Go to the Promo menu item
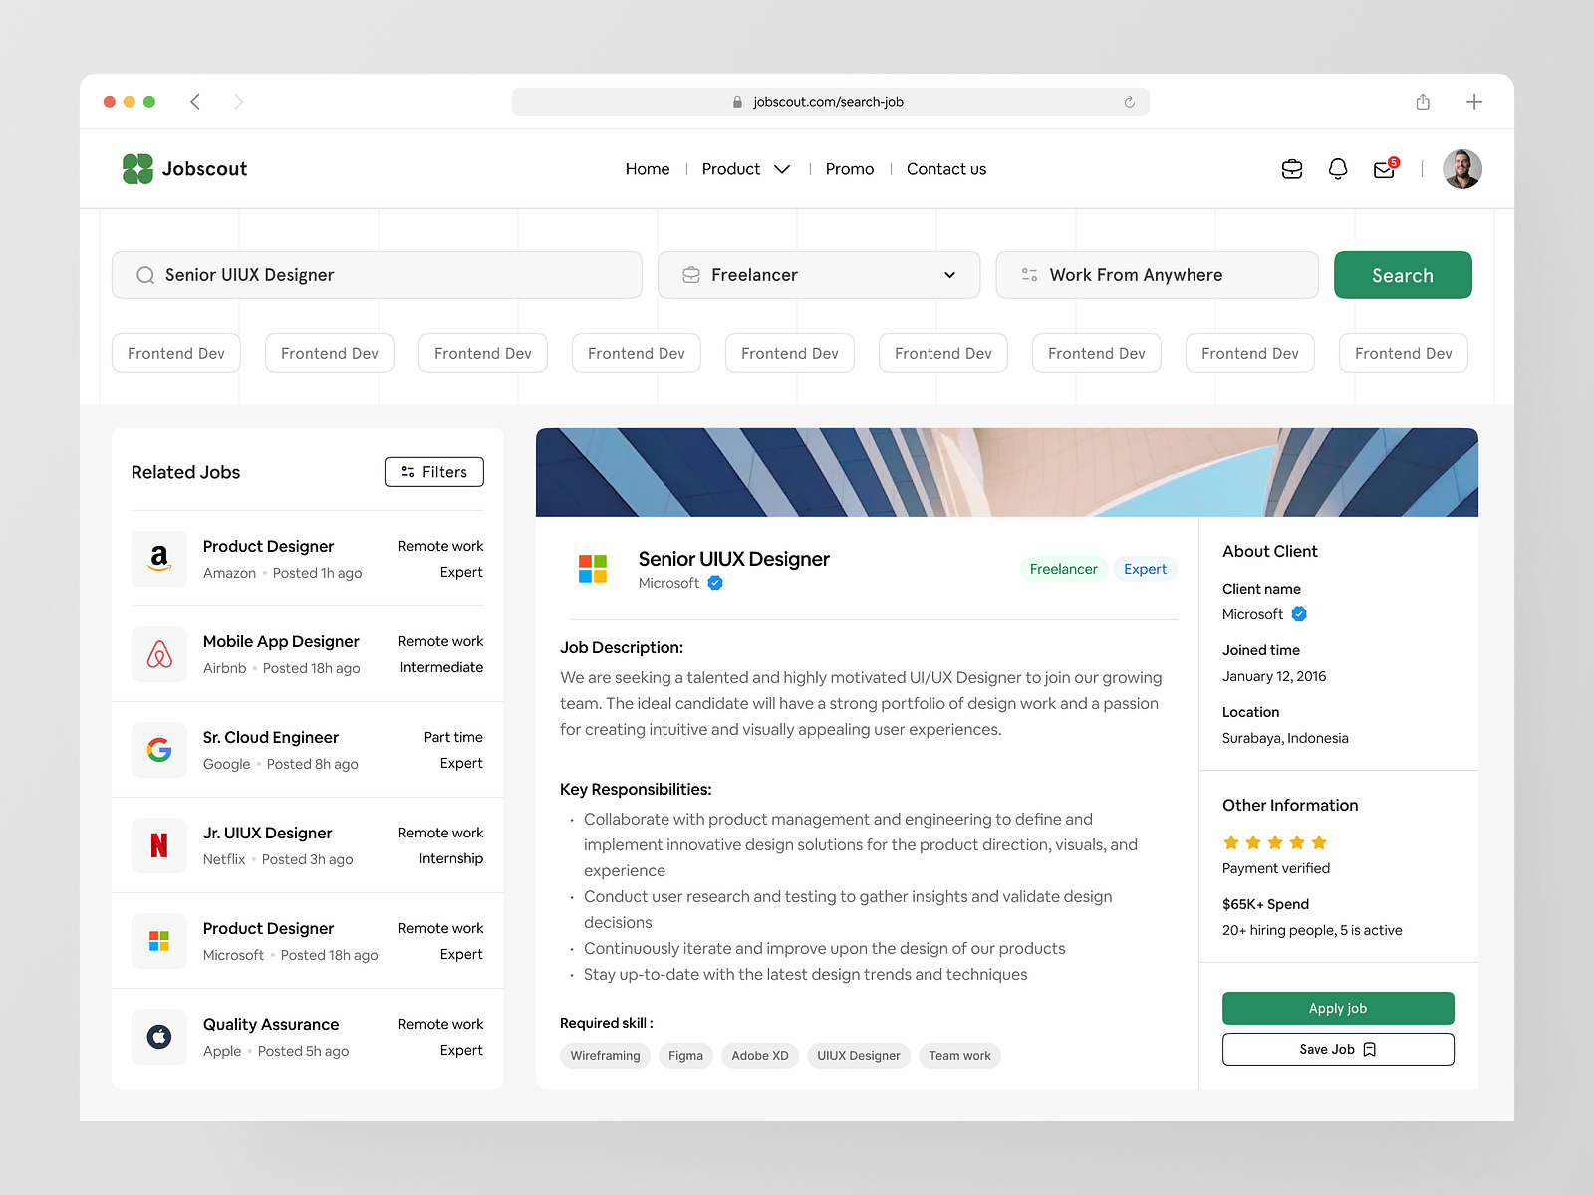Image resolution: width=1594 pixels, height=1195 pixels. 849,169
